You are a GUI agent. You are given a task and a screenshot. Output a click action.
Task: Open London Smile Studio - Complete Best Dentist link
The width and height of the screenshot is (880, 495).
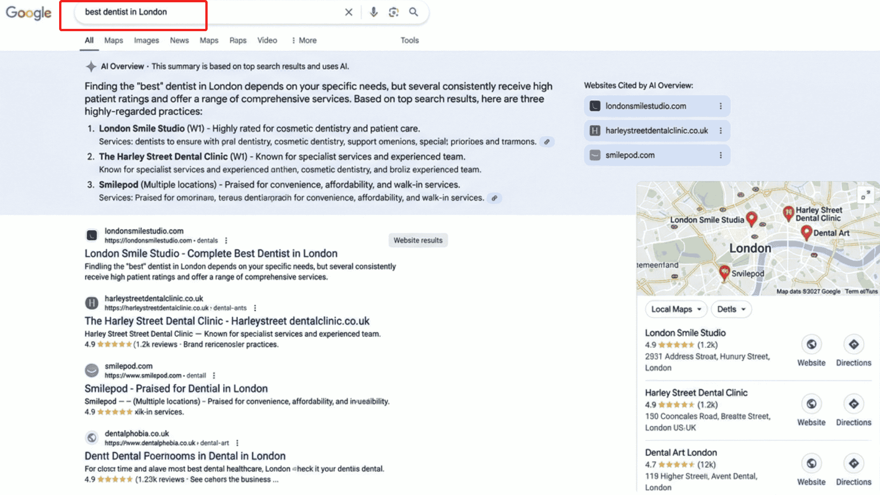tap(211, 253)
